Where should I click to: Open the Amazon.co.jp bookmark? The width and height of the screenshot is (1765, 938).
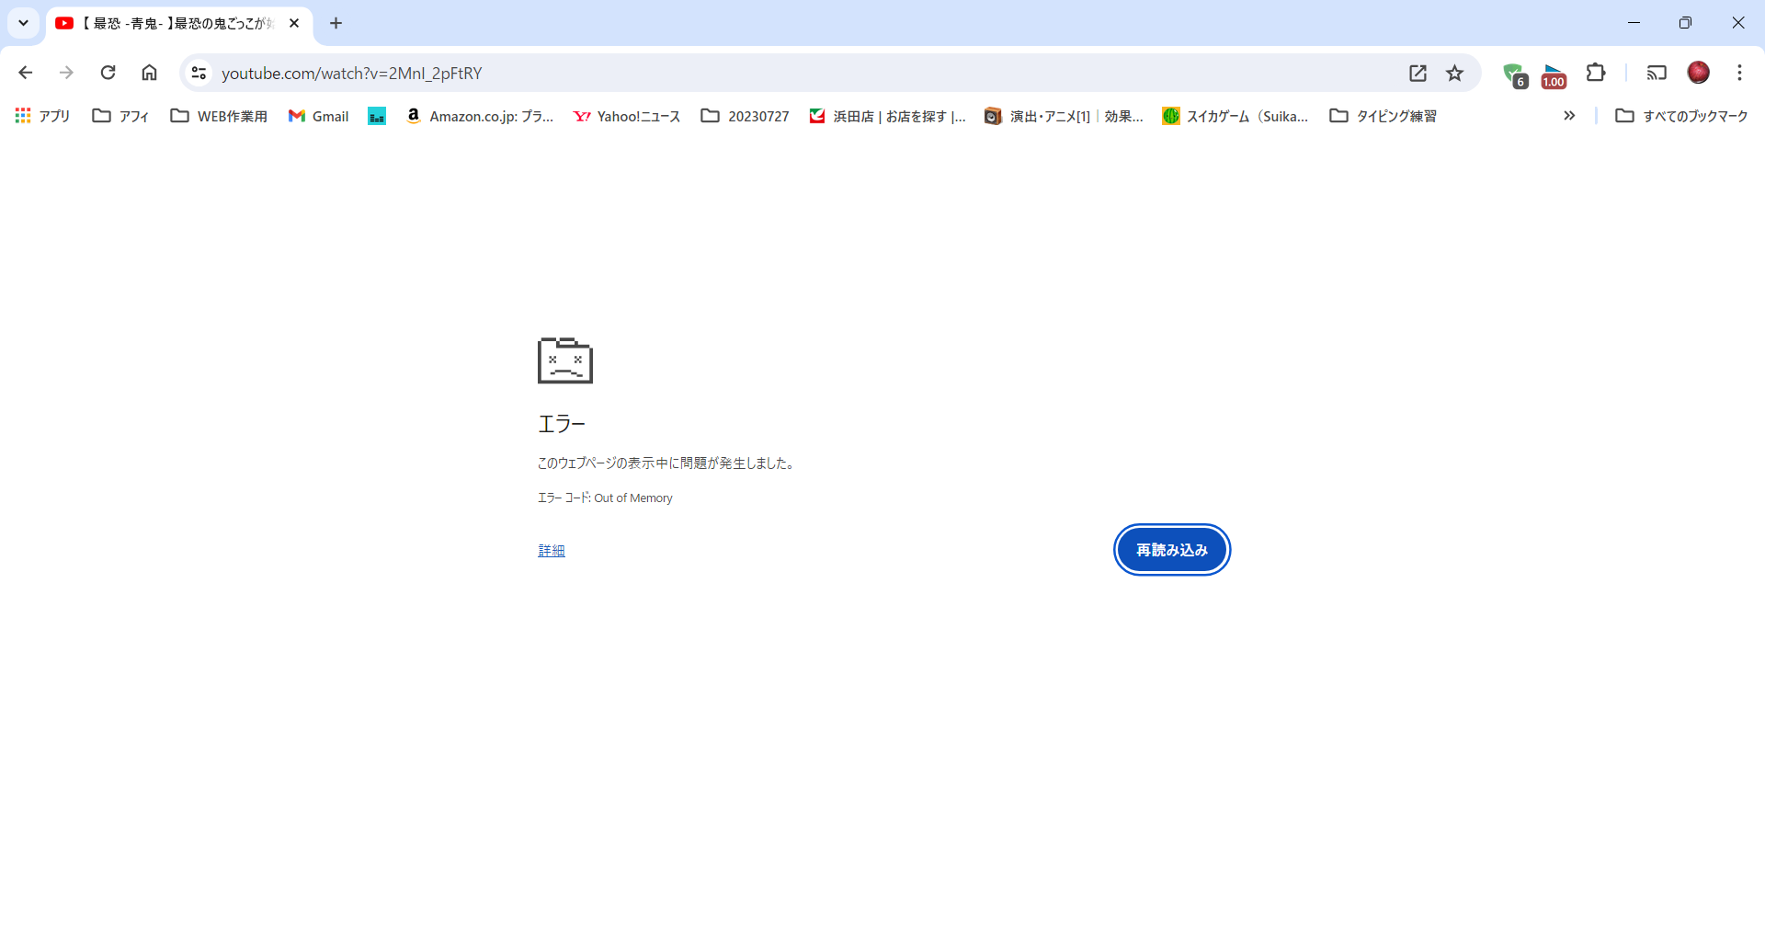coord(478,116)
